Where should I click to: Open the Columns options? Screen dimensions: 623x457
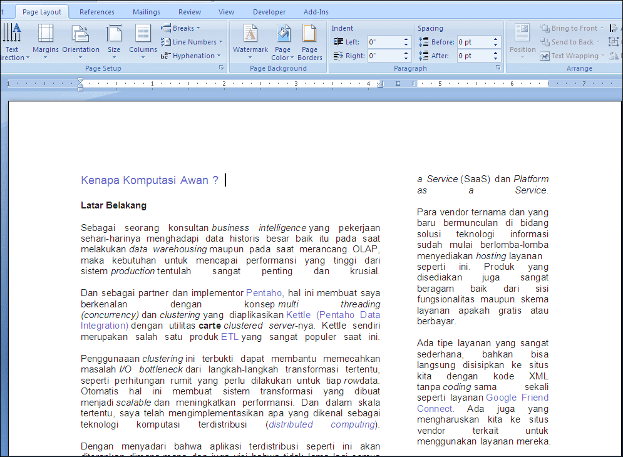click(x=143, y=39)
